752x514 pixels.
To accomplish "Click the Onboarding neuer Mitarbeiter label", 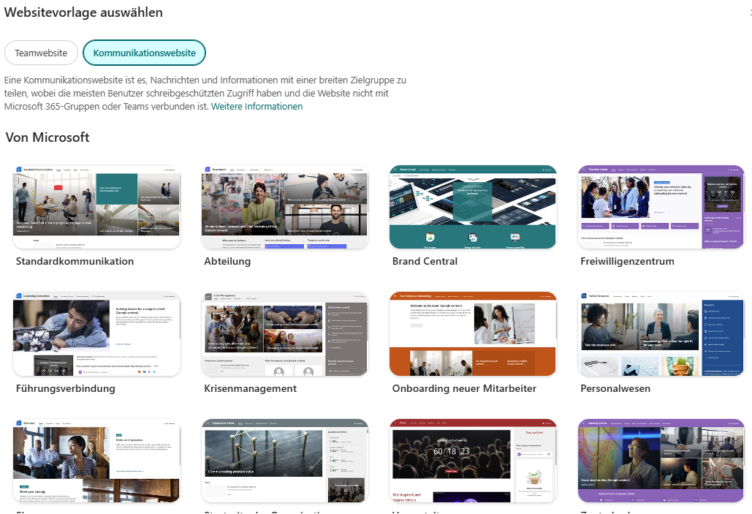I will 464,388.
